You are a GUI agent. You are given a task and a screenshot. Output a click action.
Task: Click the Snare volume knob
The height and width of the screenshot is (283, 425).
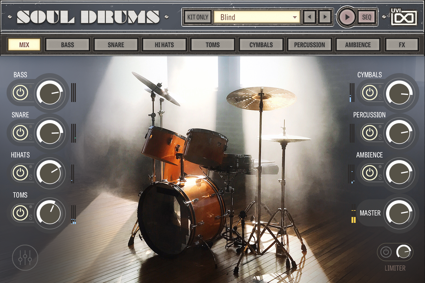pos(50,133)
